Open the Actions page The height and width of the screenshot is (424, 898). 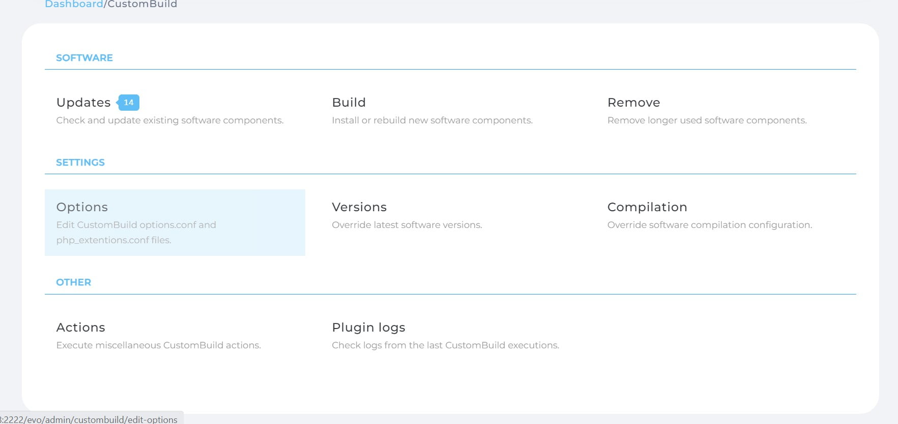[81, 328]
